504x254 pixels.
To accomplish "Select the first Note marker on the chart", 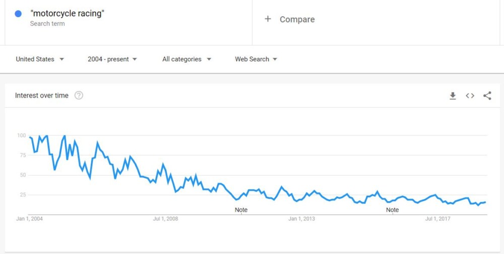I will tap(241, 210).
